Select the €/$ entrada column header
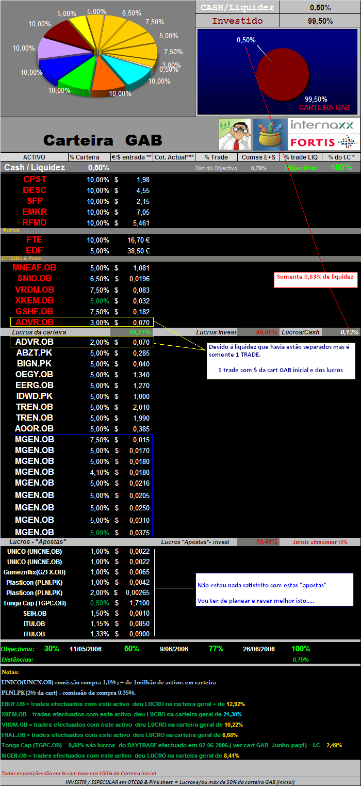This screenshot has height=786, width=361. click(x=132, y=157)
